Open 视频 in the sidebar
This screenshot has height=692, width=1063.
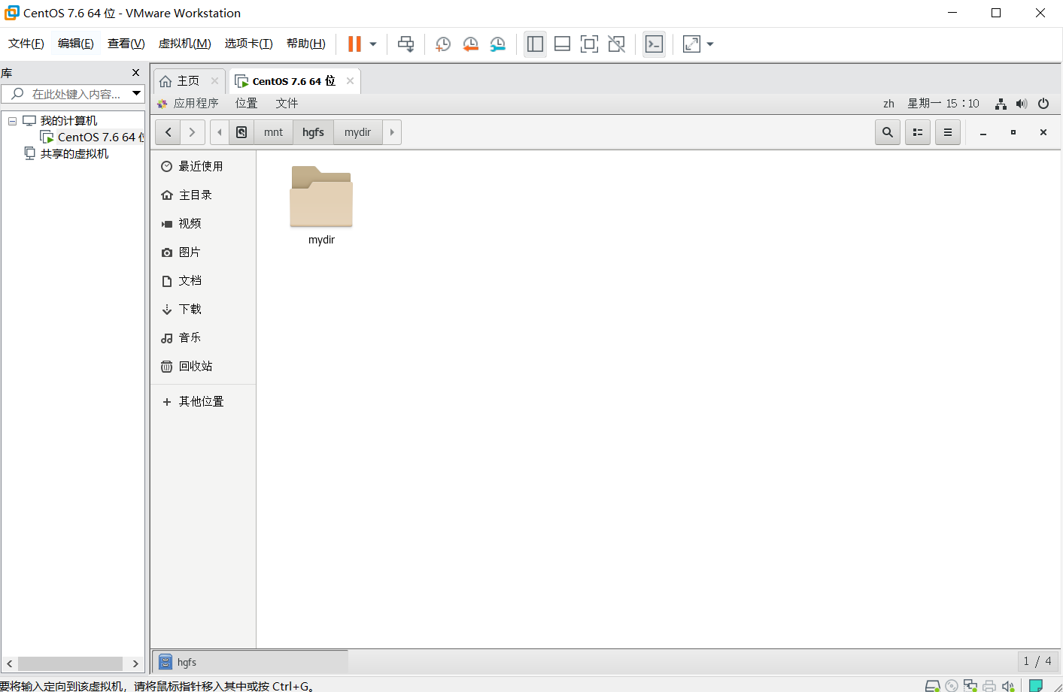(203, 223)
